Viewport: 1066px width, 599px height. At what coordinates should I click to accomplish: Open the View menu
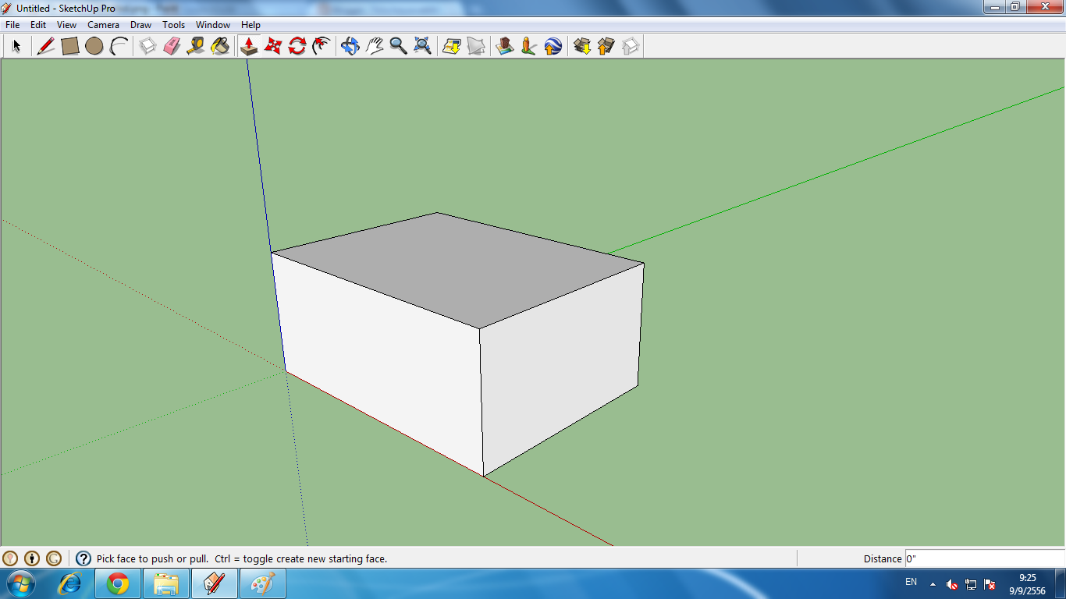(66, 25)
